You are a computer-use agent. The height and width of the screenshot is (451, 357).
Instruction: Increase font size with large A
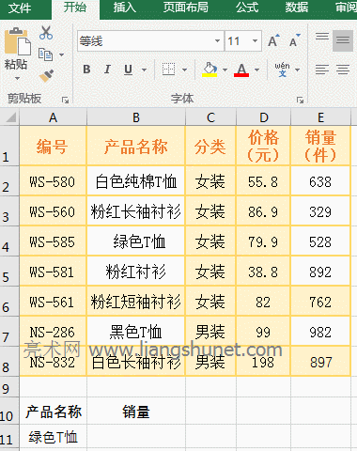point(273,40)
